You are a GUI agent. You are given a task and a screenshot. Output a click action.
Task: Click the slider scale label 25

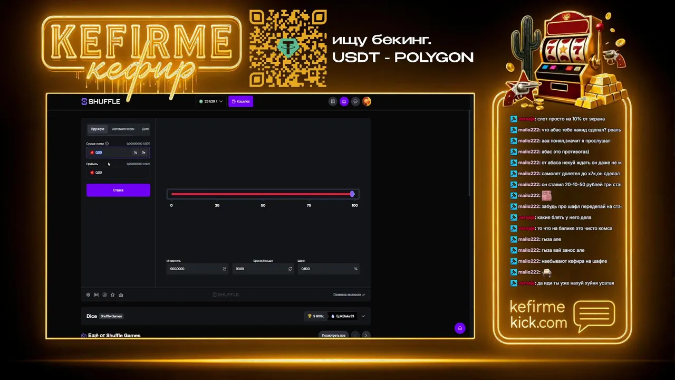[x=217, y=205]
